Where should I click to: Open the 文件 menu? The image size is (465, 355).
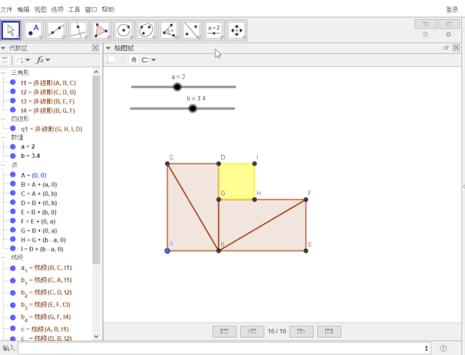(x=7, y=9)
